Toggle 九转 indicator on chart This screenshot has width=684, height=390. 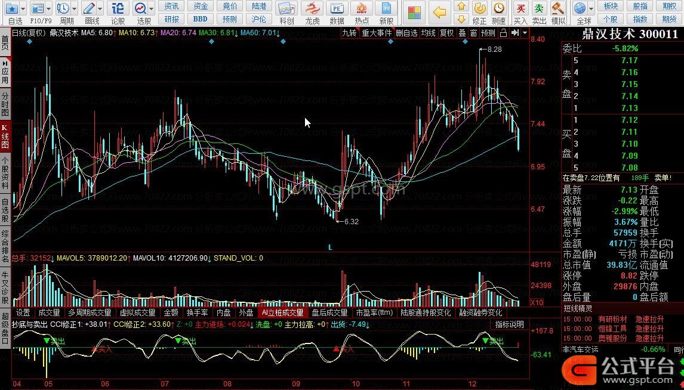349,33
